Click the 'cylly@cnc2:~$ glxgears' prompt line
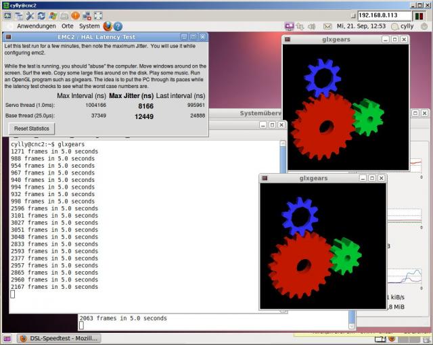Viewport: 433px width, 345px height. point(48,144)
